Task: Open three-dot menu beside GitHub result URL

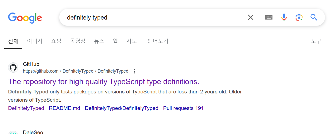Action: click(x=135, y=71)
